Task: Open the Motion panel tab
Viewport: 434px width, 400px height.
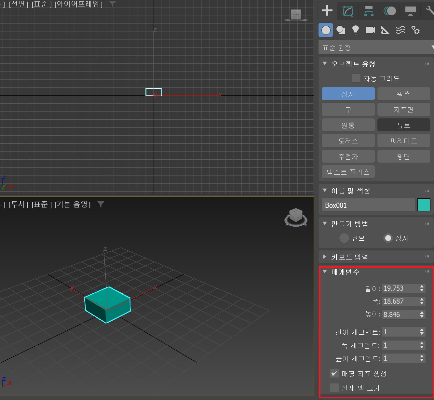Action: (x=389, y=11)
